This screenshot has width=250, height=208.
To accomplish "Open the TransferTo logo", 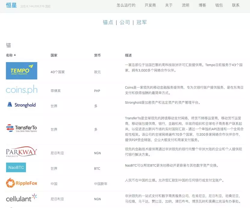I will tap(21, 128).
